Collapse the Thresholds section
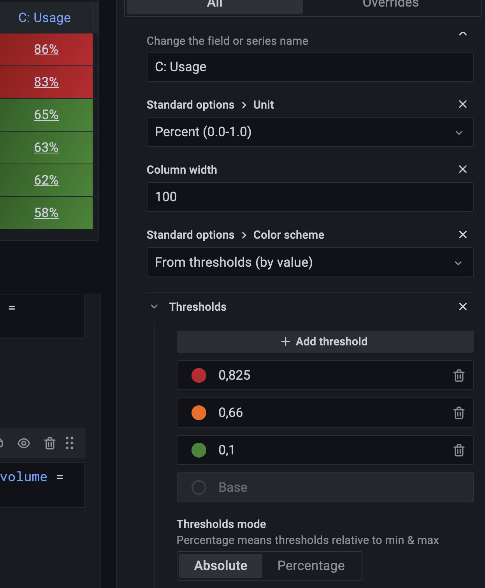Image resolution: width=485 pixels, height=588 pixels. 154,307
